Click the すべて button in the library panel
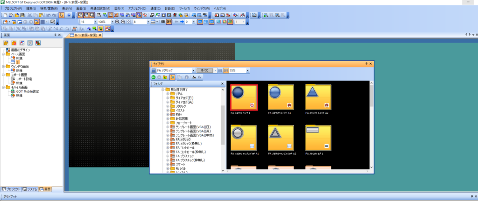 204,70
